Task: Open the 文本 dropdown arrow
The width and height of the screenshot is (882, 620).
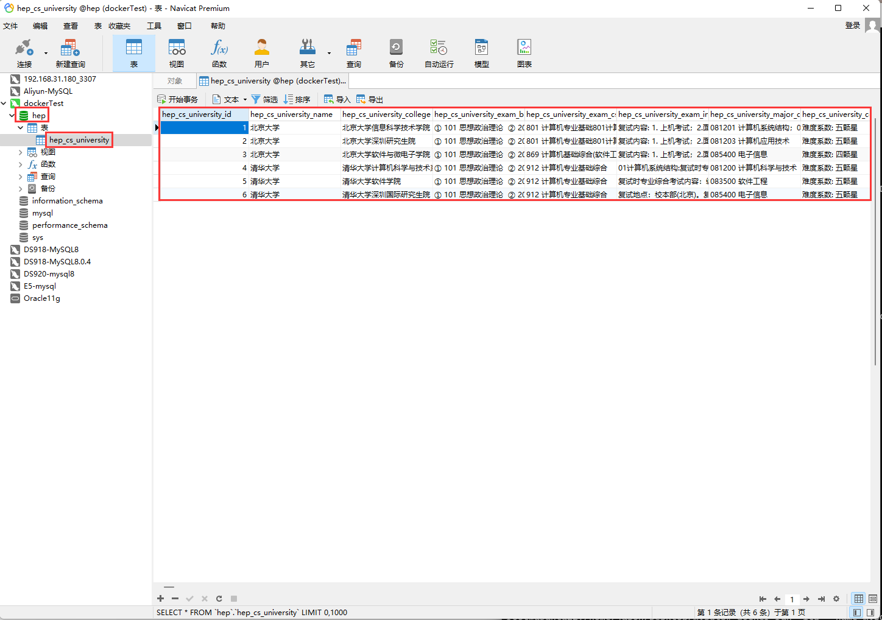Action: 245,100
